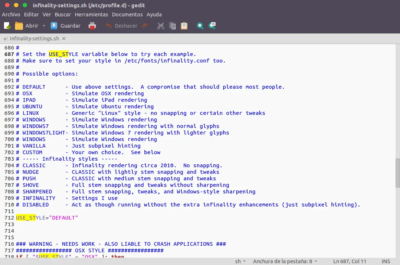The width and height of the screenshot is (400, 265).
Task: Click the paste clipboard icon
Action: tap(184, 26)
